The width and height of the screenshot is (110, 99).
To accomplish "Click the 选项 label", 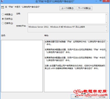I will pos(3,35).
